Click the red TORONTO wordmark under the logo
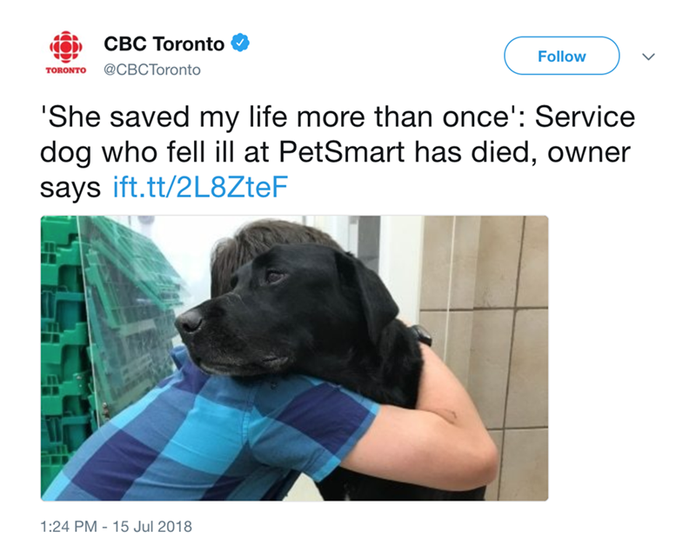696x545 pixels. point(64,71)
